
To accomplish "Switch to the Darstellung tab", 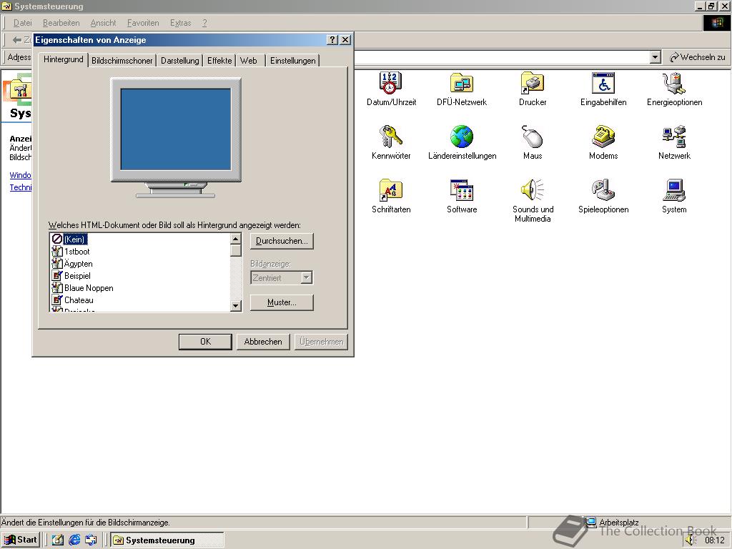I will tap(179, 61).
